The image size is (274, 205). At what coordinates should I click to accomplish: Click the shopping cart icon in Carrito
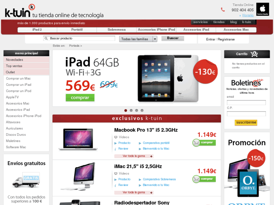tap(254, 54)
